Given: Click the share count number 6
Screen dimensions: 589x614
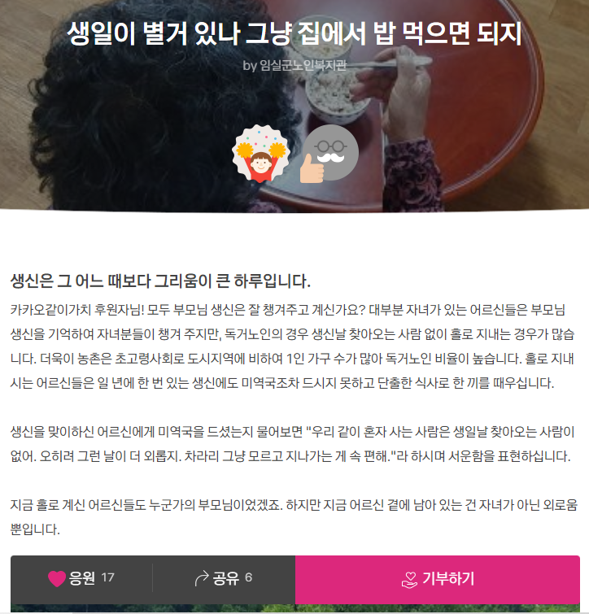Looking at the screenshot, I should (249, 577).
